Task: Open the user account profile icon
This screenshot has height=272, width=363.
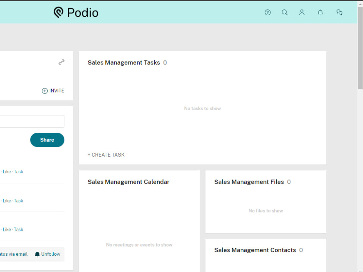Action: coord(302,12)
